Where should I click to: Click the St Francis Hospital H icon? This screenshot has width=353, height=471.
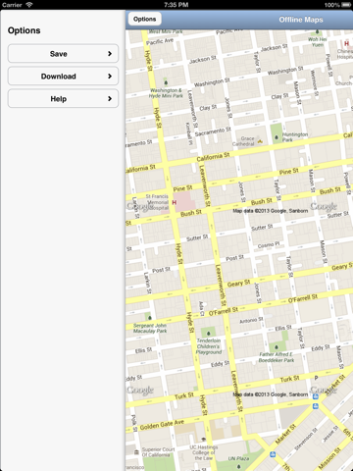(x=175, y=202)
